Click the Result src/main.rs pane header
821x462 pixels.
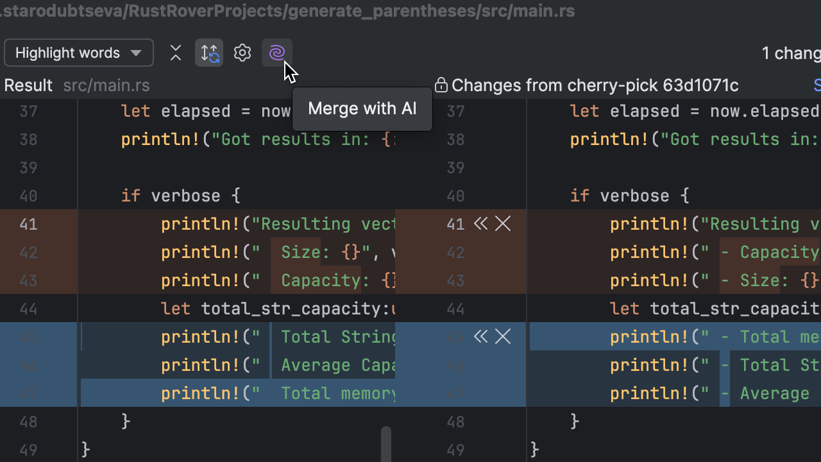pos(77,85)
